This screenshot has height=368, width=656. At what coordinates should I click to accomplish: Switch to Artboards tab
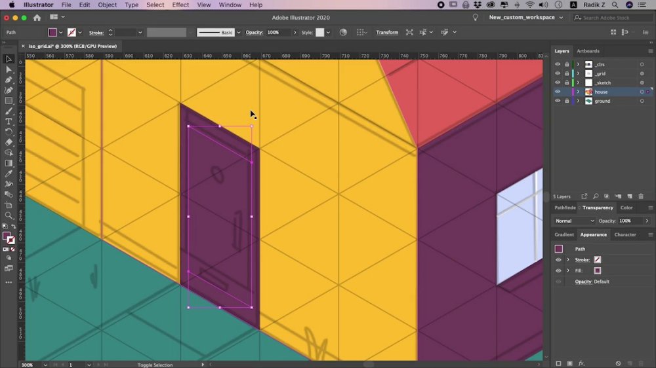point(588,51)
